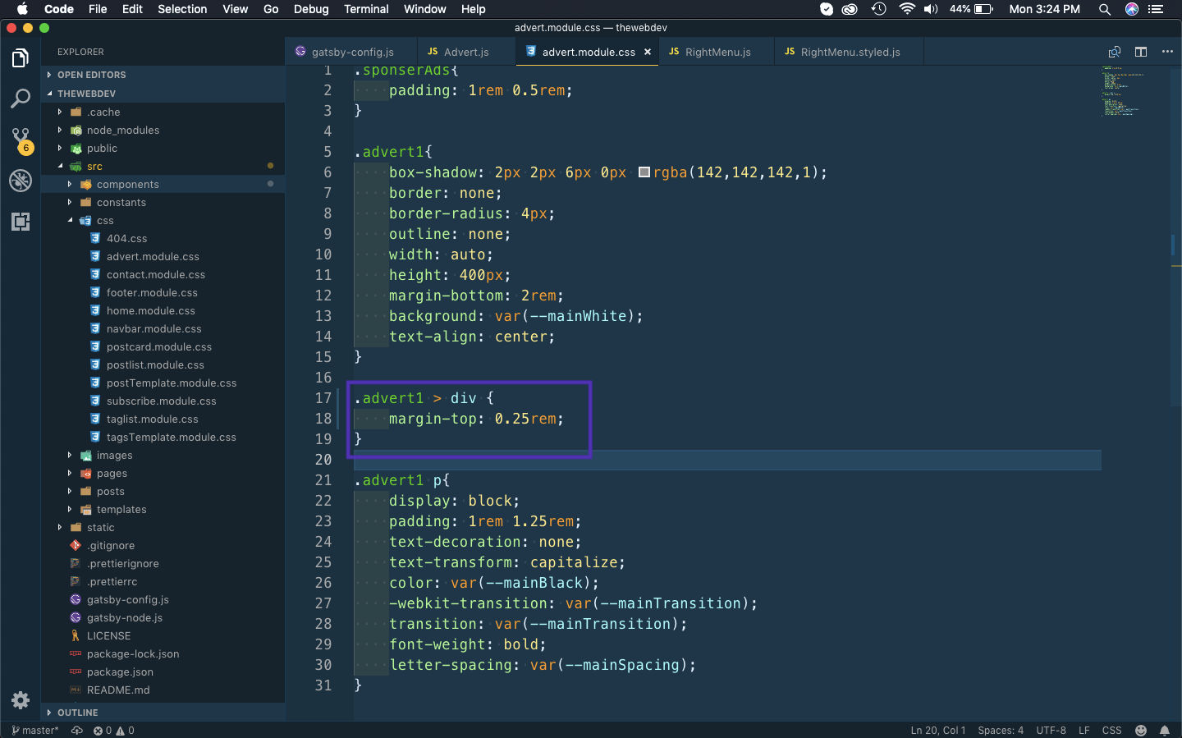The height and width of the screenshot is (738, 1182).
Task: Split the editor to the right
Action: [1141, 52]
